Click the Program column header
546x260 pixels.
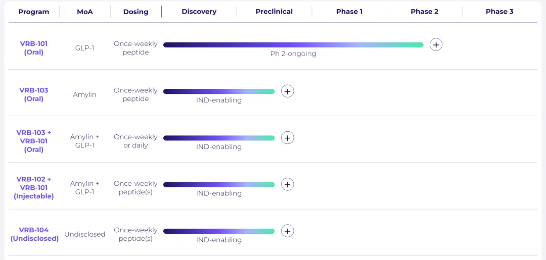(34, 12)
